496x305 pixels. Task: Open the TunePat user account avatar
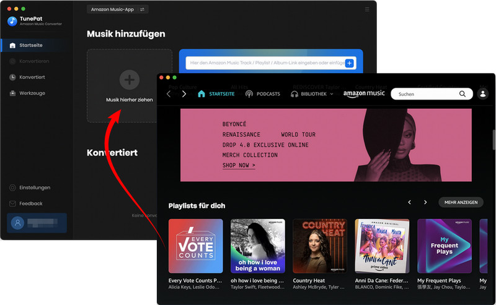[18, 223]
